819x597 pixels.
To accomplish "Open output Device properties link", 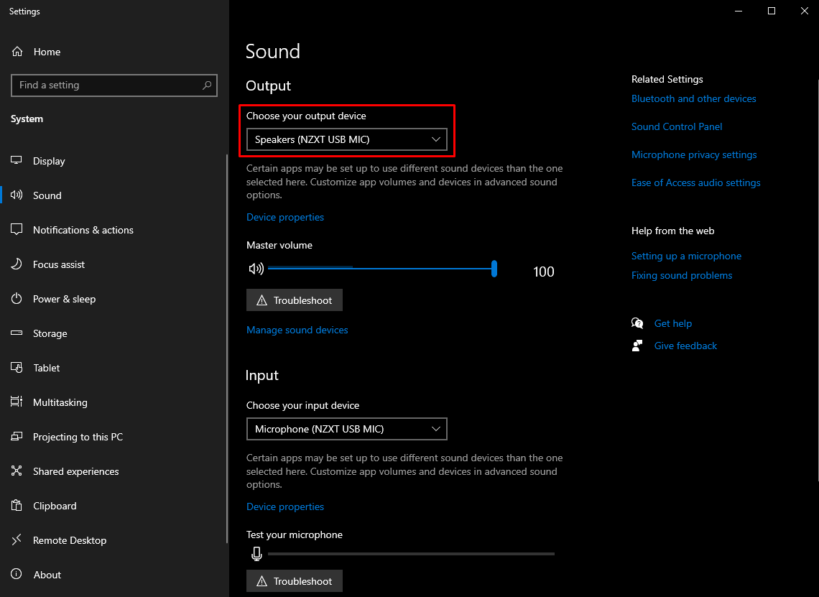I will [x=285, y=217].
